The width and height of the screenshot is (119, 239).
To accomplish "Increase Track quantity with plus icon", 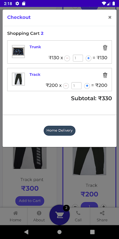I will [87, 86].
